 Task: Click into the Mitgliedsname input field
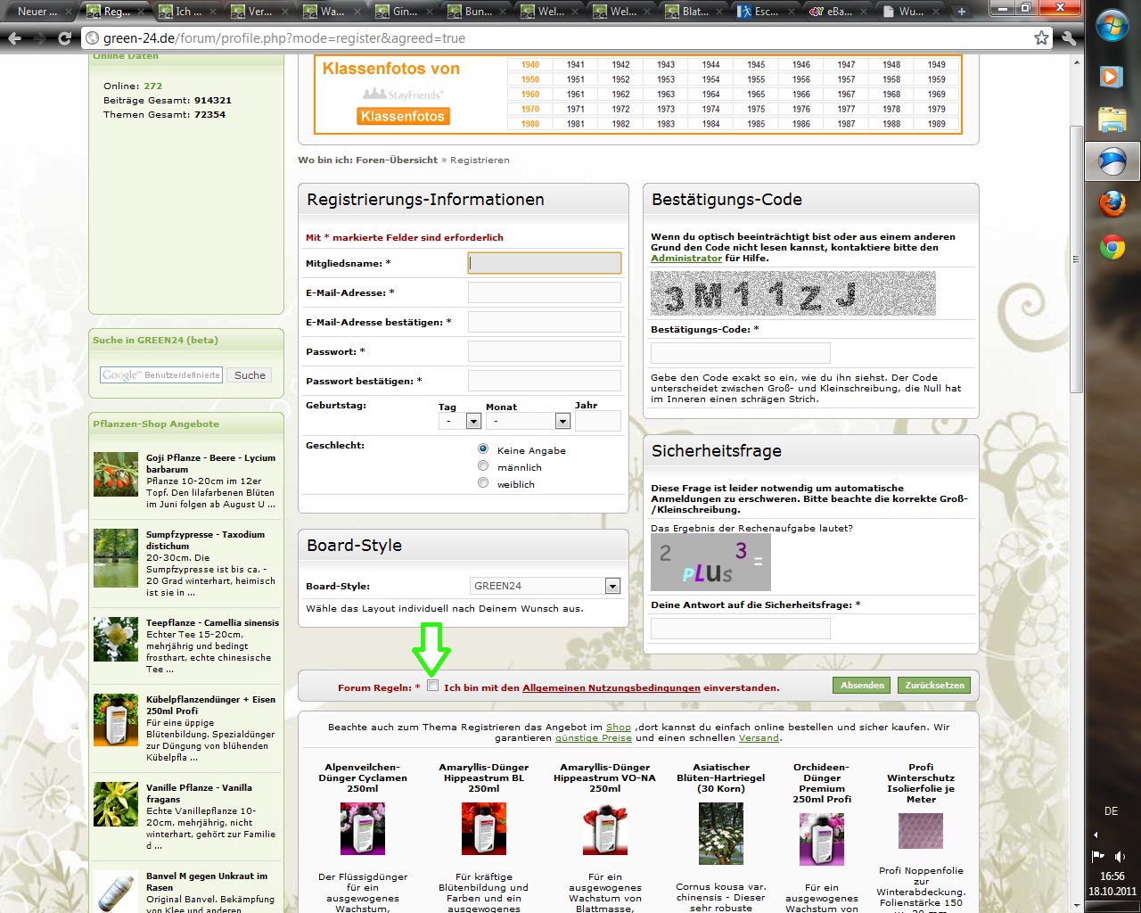(x=544, y=263)
